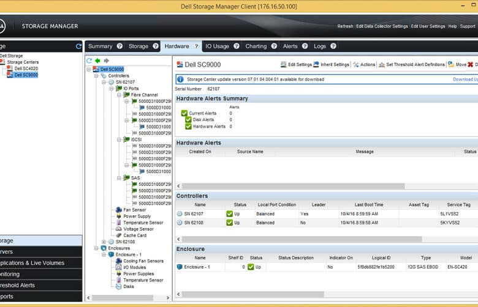Collapse the SAS tree node
Viewport: 478px width, 307px height.
[120, 178]
